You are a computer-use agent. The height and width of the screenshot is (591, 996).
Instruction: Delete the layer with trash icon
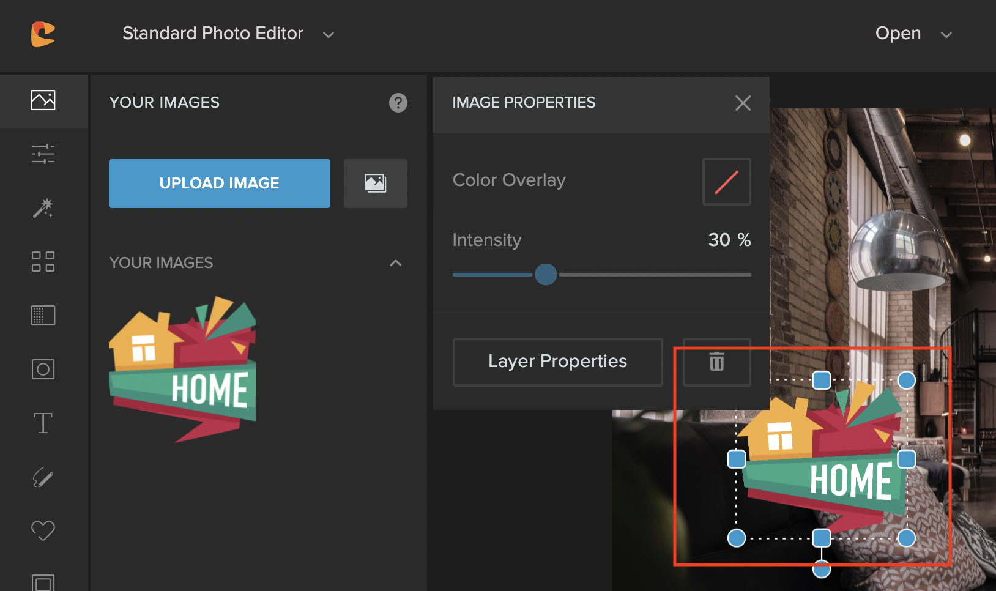(716, 362)
